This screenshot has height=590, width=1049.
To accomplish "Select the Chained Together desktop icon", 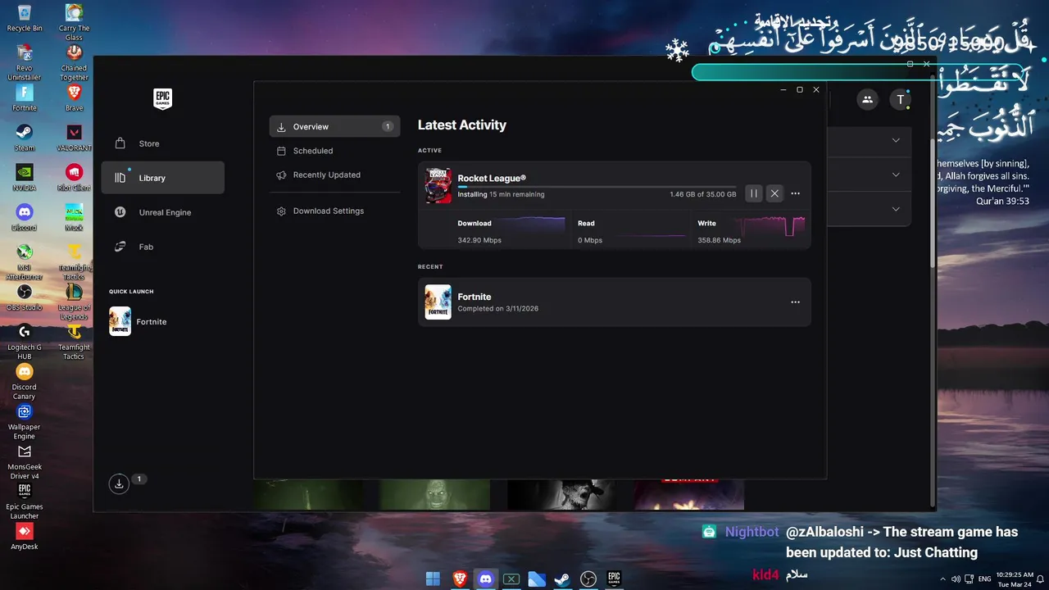I will pos(74,62).
